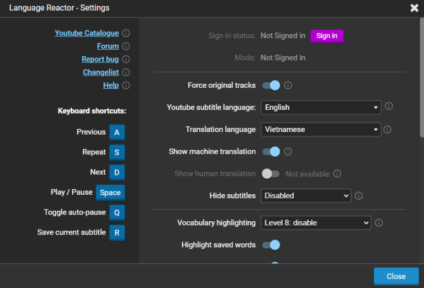Toggle Highlight saved words switch
This screenshot has height=288, width=424.
[x=271, y=245]
